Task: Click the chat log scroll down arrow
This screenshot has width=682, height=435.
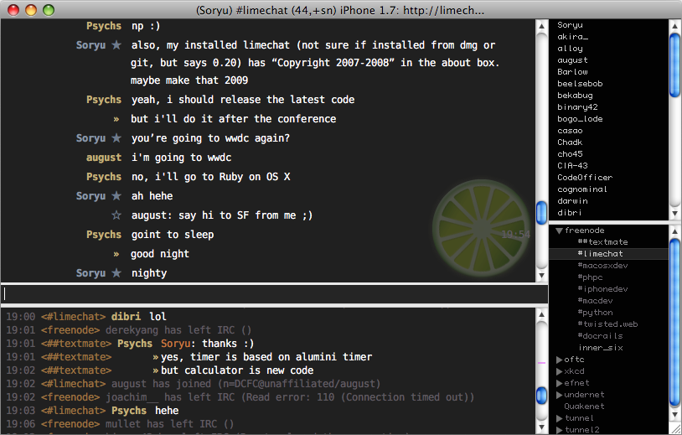Action: (541, 275)
